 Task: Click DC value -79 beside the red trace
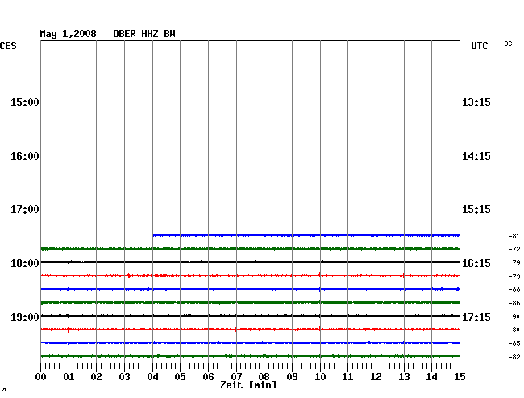pos(514,276)
